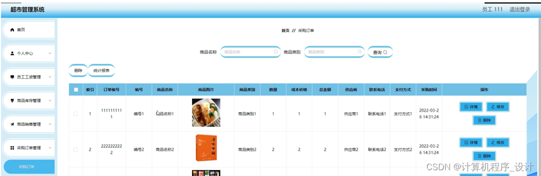This screenshot has width=541, height=176.
Task: Click the 商品名称2 cell
Action: [165, 149]
